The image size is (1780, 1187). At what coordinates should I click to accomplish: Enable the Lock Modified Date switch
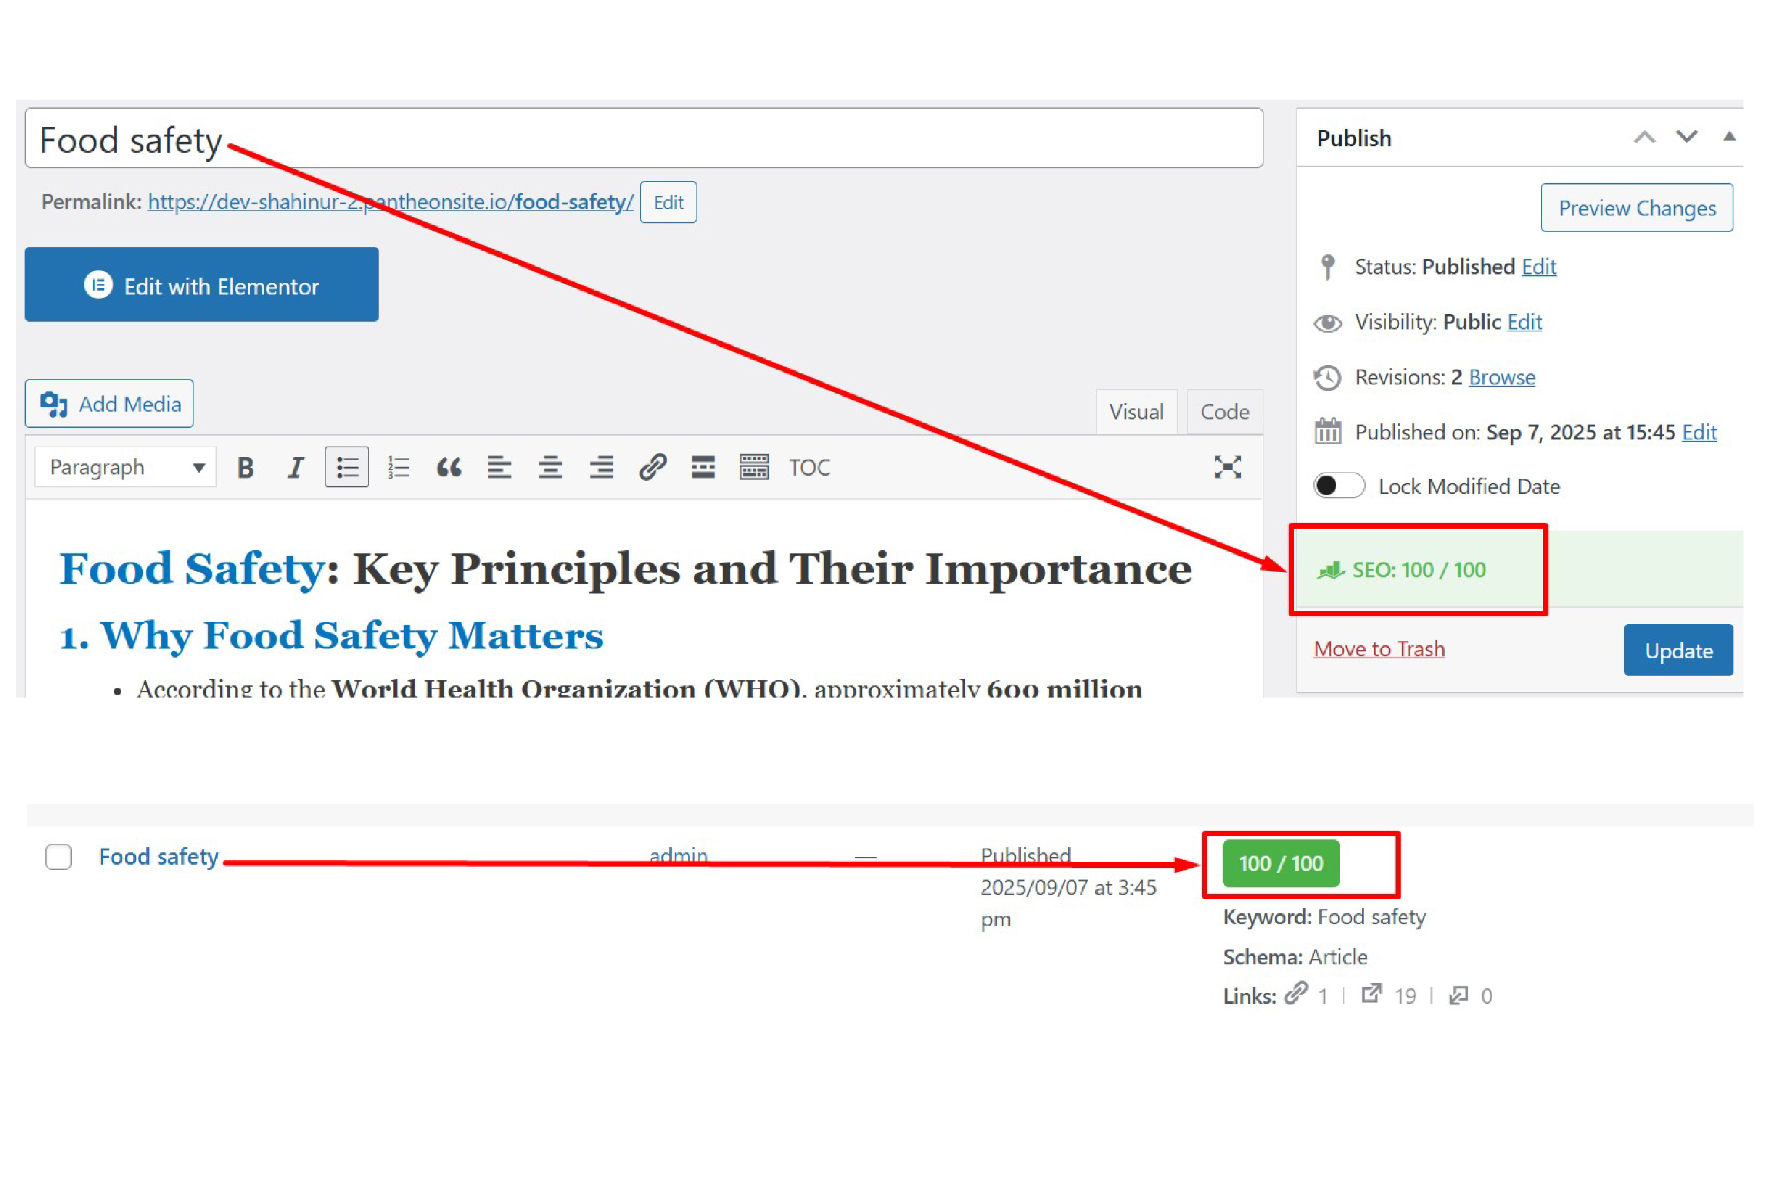click(x=1338, y=485)
